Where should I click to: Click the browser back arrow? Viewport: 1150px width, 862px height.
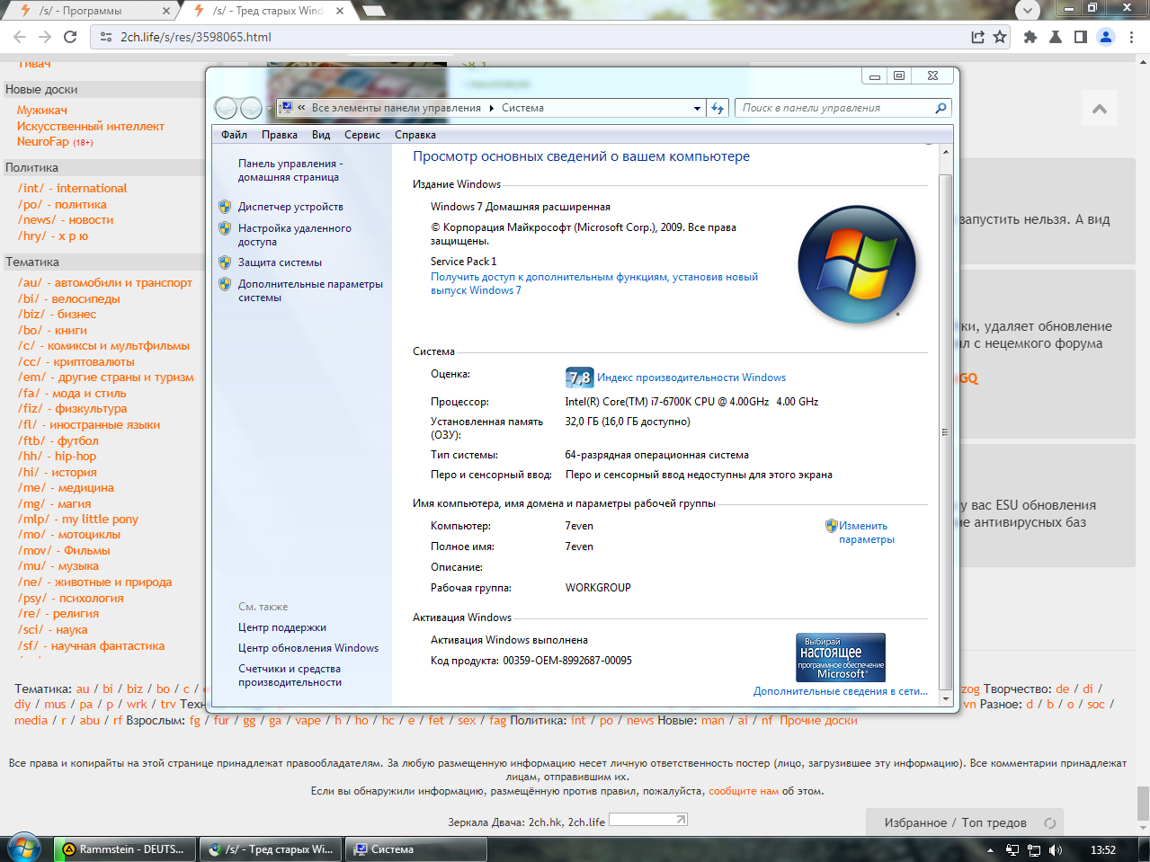pos(20,37)
